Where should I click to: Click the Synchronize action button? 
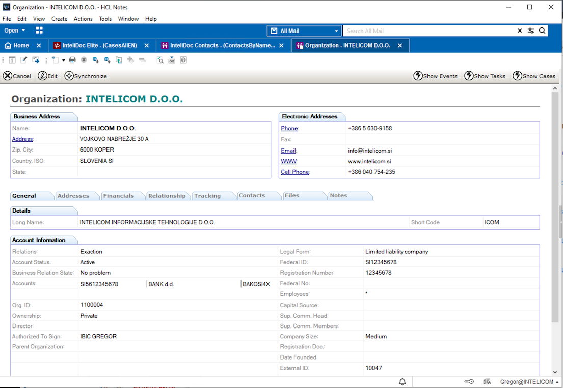pyautogui.click(x=86, y=76)
